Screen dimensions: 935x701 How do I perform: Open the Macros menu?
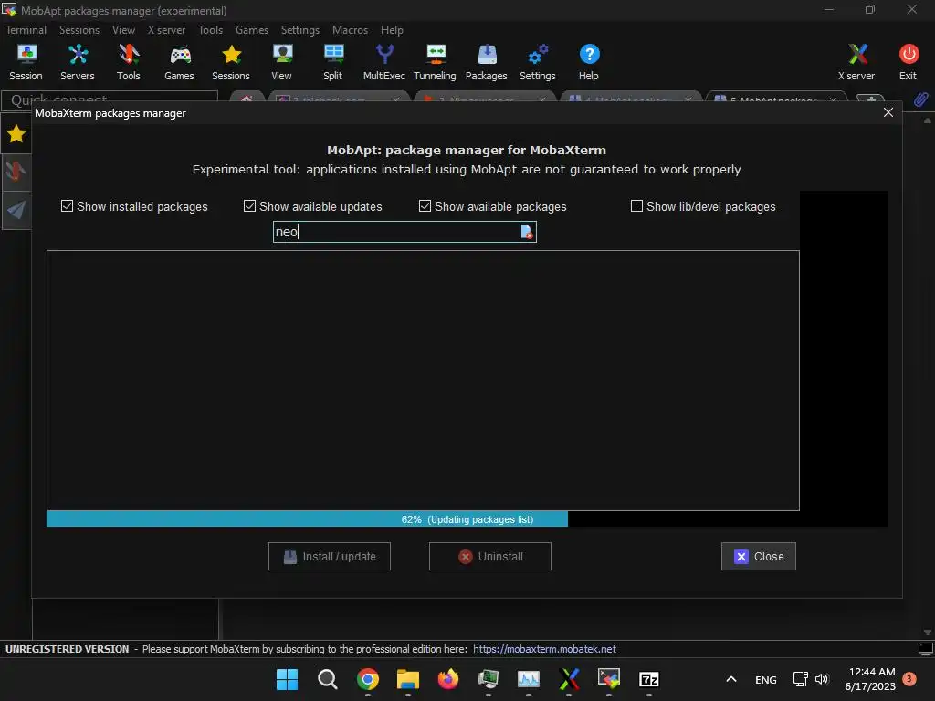[350, 30]
